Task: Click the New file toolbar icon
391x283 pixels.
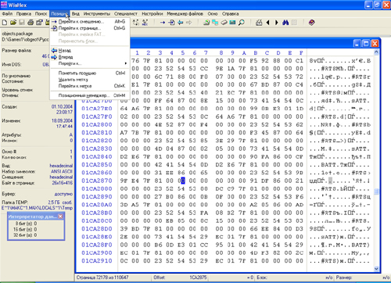Action: [x=5, y=23]
